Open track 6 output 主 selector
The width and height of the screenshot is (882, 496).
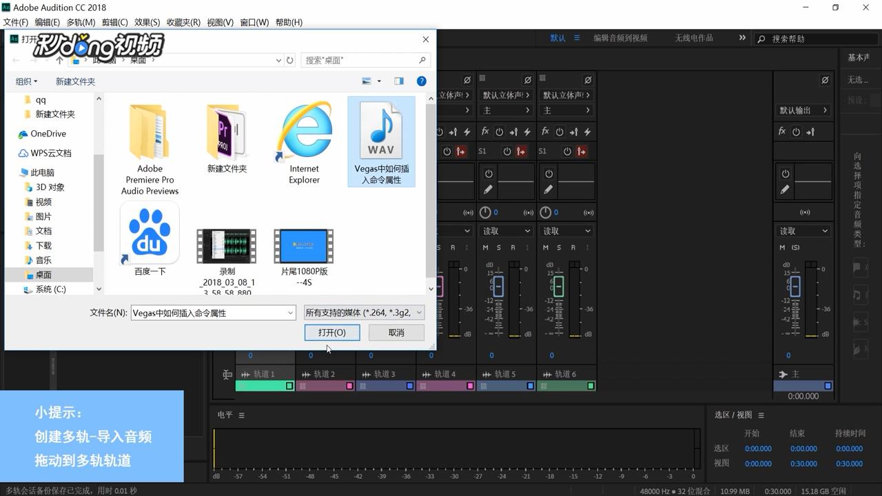[x=566, y=110]
